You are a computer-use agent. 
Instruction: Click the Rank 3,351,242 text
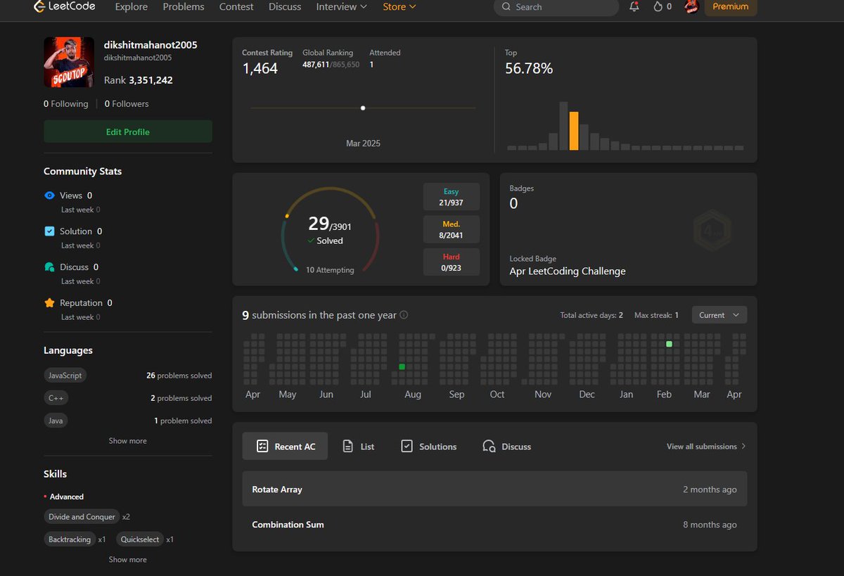[139, 80]
